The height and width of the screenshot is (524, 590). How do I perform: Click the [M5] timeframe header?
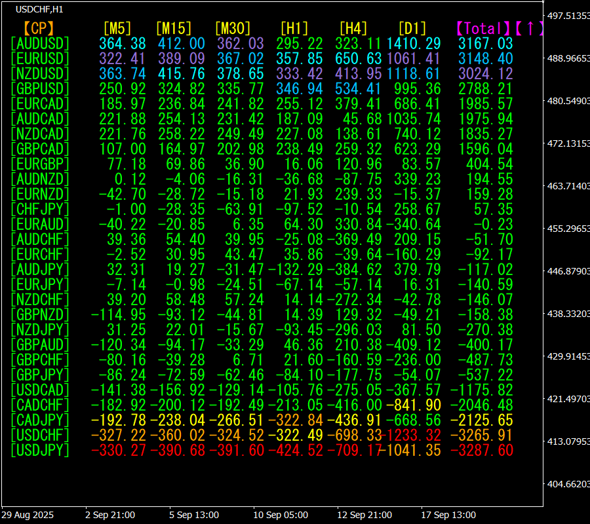coord(117,29)
